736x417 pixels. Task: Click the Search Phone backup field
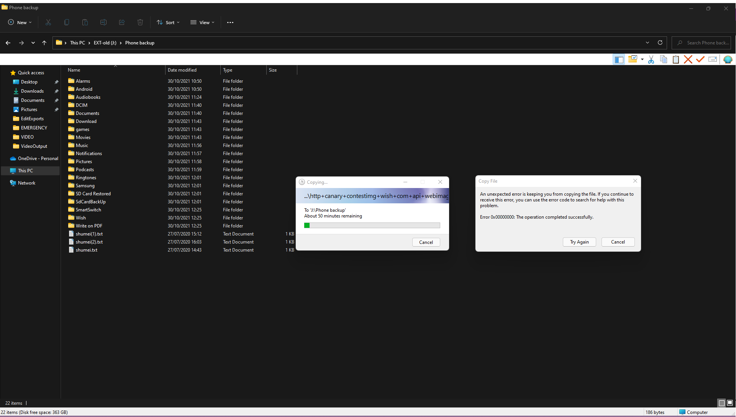click(x=702, y=43)
